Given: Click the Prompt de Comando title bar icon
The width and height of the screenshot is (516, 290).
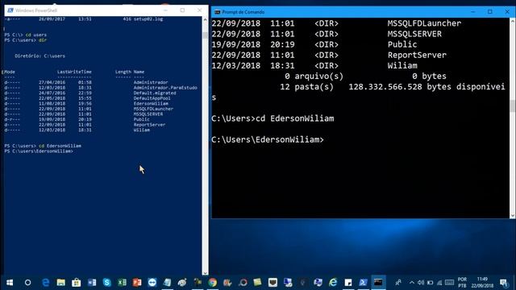Looking at the screenshot, I should [217, 12].
